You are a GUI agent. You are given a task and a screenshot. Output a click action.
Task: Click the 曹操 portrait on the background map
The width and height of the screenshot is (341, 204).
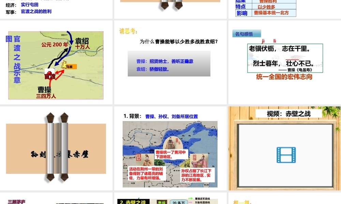170,142
